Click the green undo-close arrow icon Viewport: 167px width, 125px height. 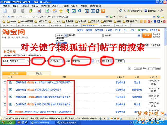click(31, 11)
